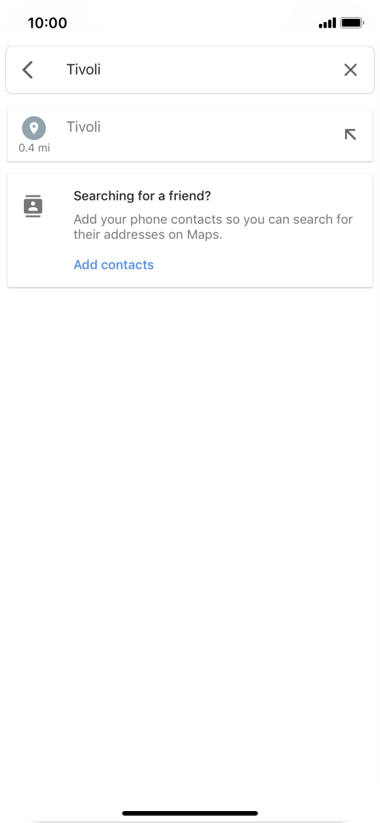This screenshot has height=823, width=380.
Task: Tap the cellular signal bars icon
Action: pos(327,23)
